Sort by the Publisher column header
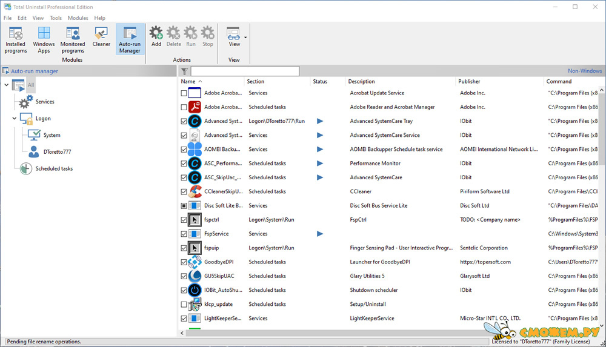Viewport: 606px width, 347px height. [x=469, y=82]
